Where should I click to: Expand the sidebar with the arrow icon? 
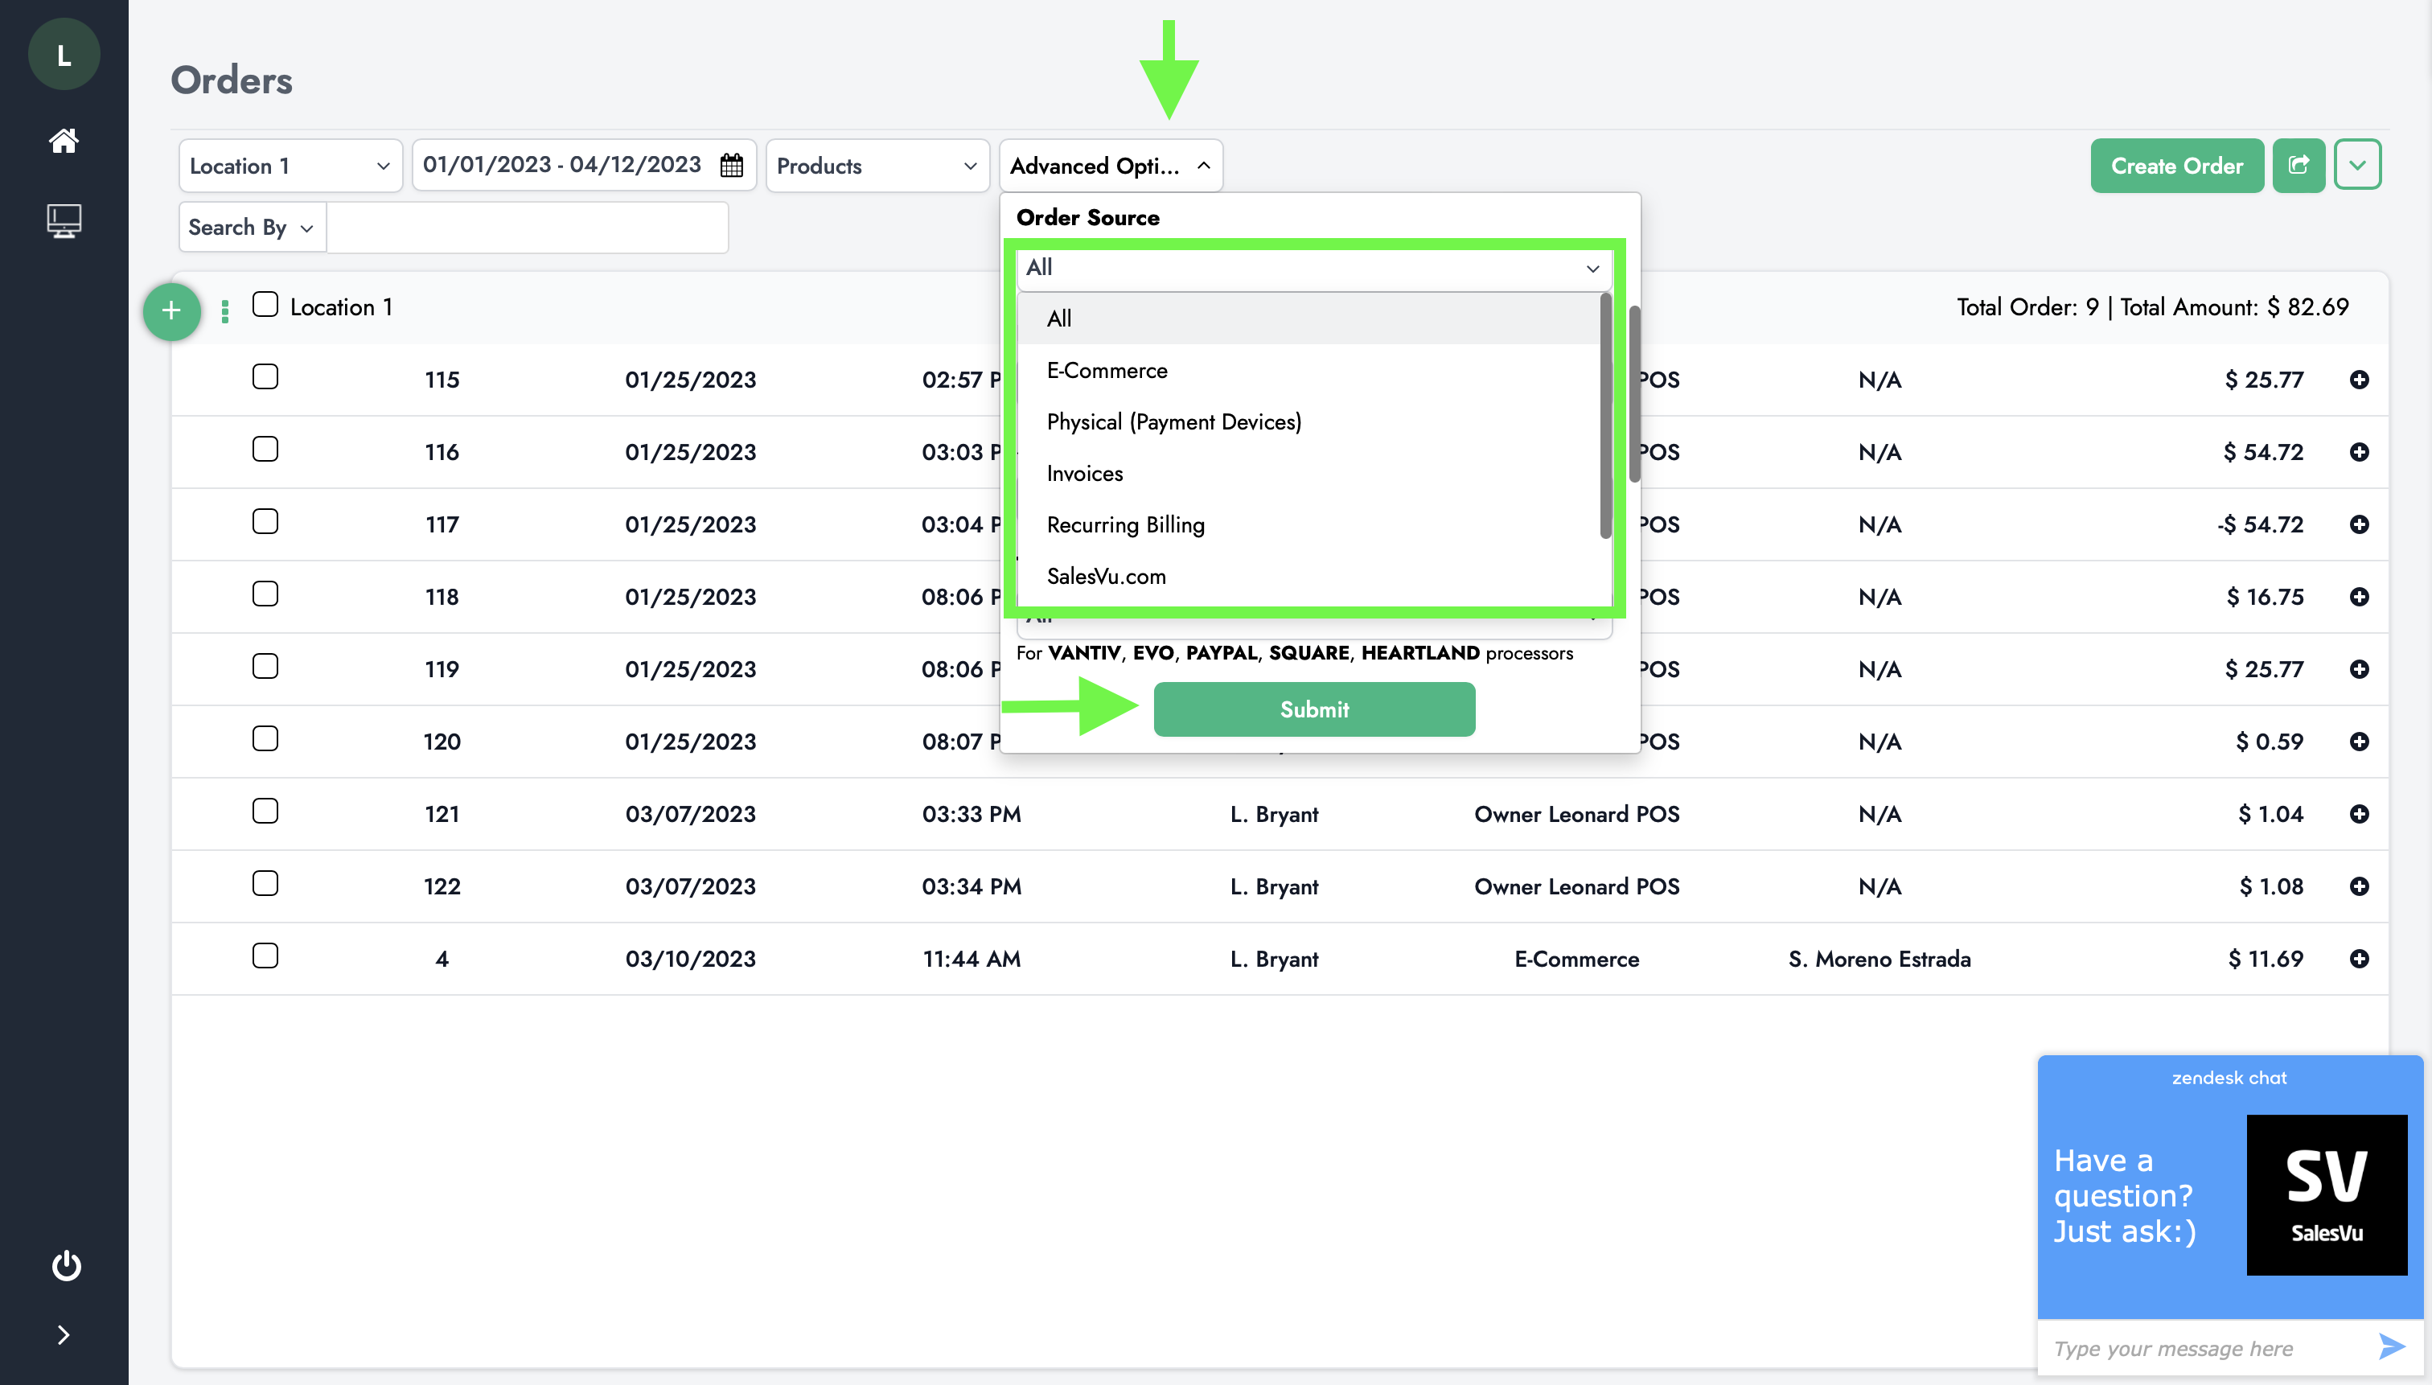[x=64, y=1334]
